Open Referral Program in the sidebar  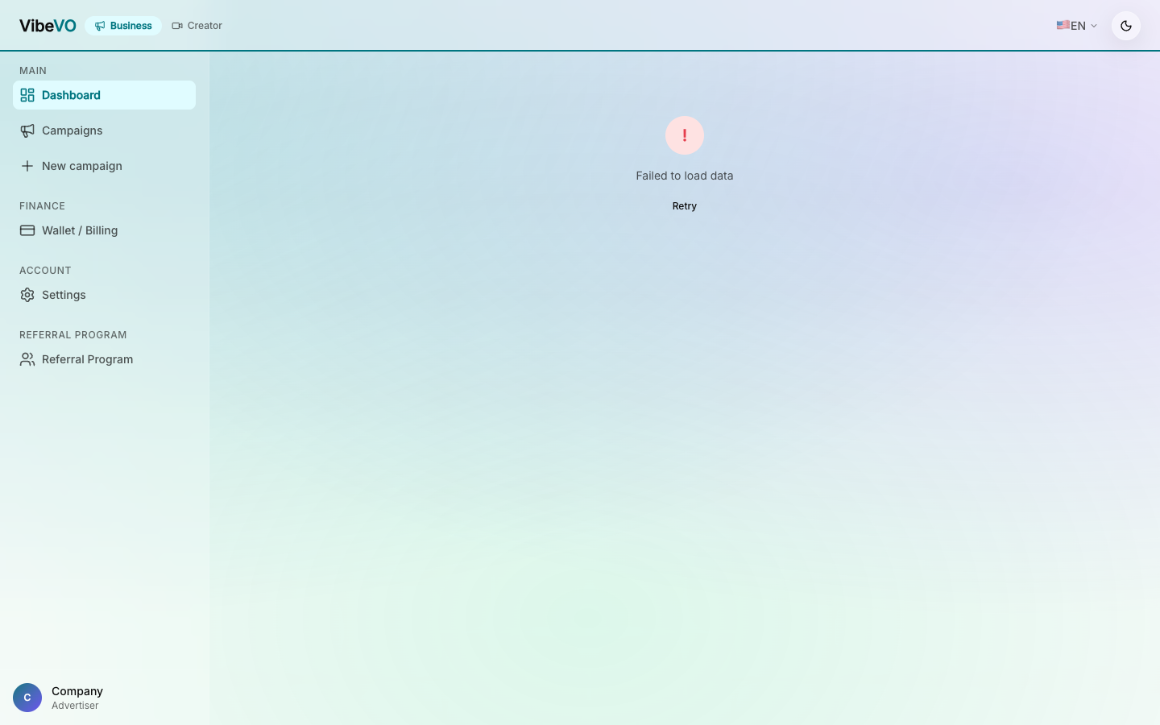pyautogui.click(x=104, y=359)
